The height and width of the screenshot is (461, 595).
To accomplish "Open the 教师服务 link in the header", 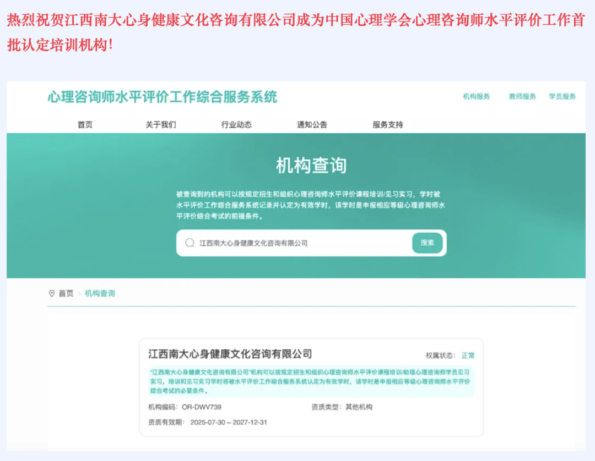I will [522, 97].
